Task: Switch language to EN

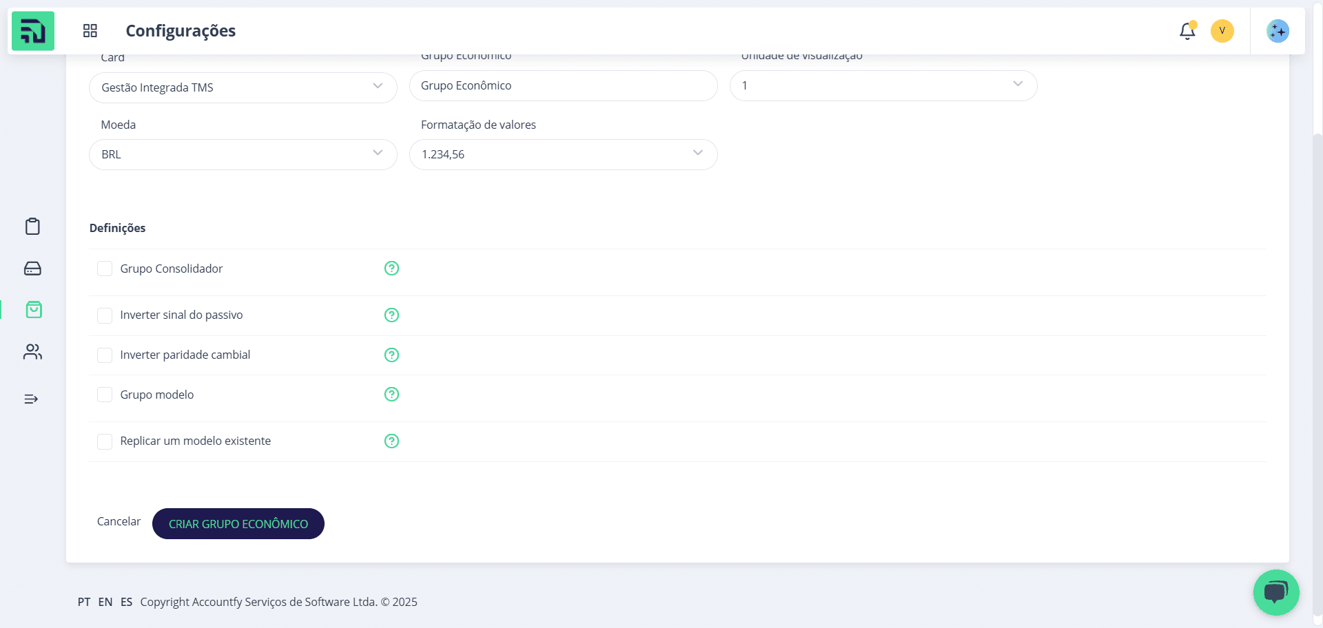Action: pyautogui.click(x=105, y=602)
